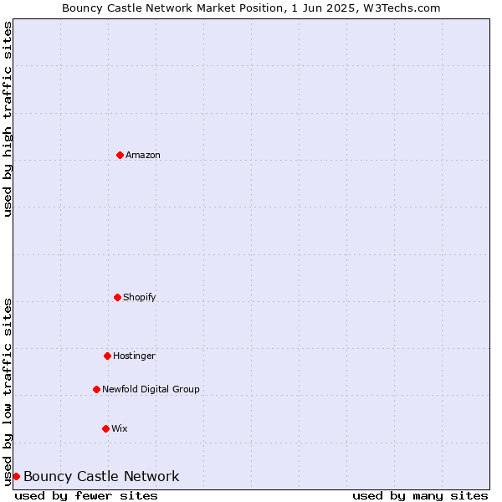Select the 'Hostinger' label text
This screenshot has height=502, width=502.
tap(134, 356)
